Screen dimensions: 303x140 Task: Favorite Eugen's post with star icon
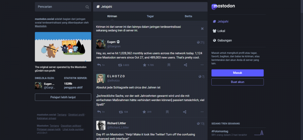(145, 65)
